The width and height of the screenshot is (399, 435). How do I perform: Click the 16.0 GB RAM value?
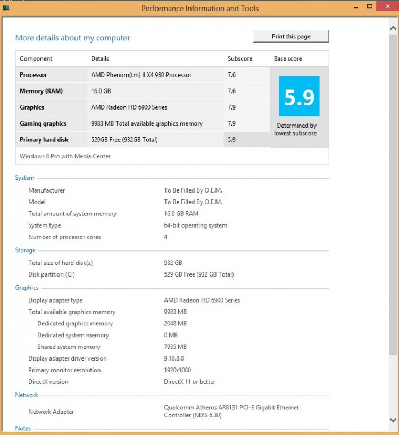[x=181, y=214]
